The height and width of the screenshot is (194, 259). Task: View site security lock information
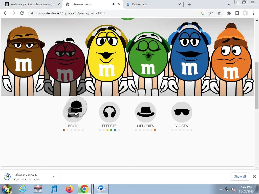tap(32, 13)
